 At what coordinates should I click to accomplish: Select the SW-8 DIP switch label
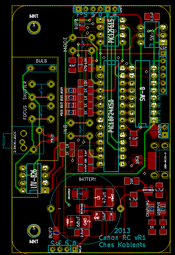coord(143,94)
